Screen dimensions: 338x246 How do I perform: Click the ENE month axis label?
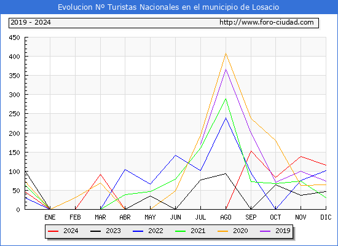(x=50, y=217)
